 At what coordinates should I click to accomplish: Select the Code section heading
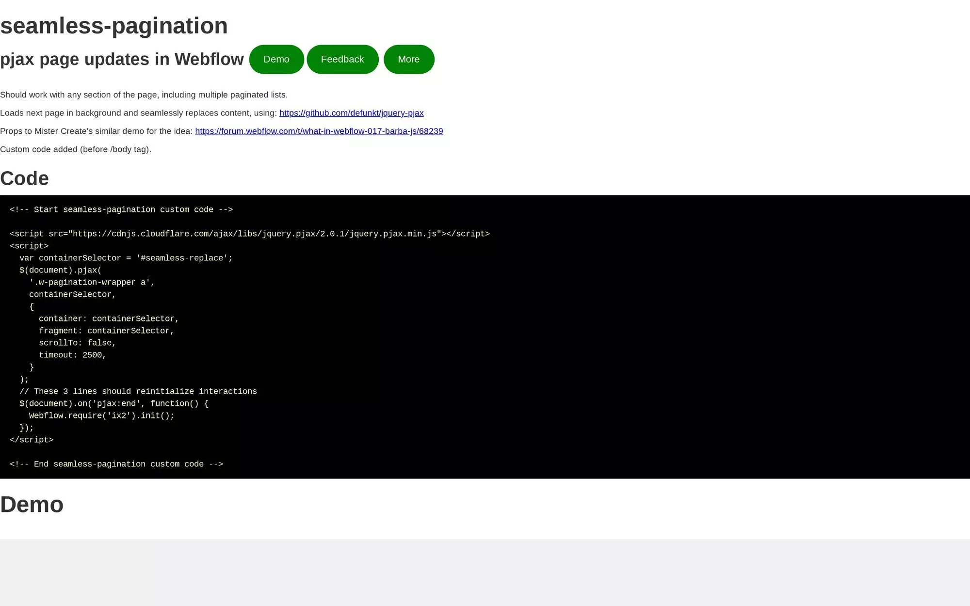tap(24, 178)
